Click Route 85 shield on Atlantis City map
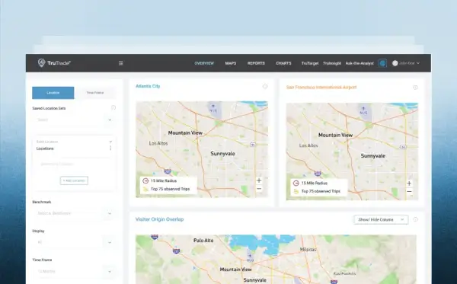 [x=253, y=145]
